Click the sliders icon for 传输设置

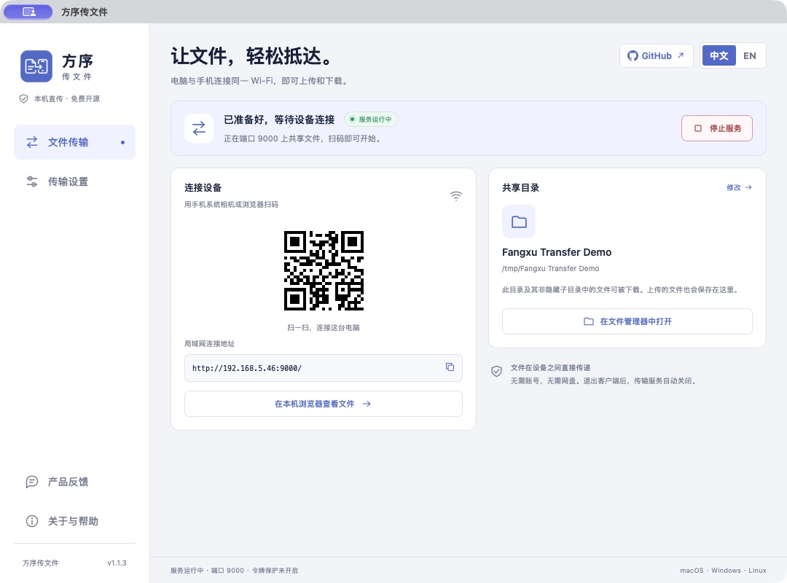[x=31, y=181]
